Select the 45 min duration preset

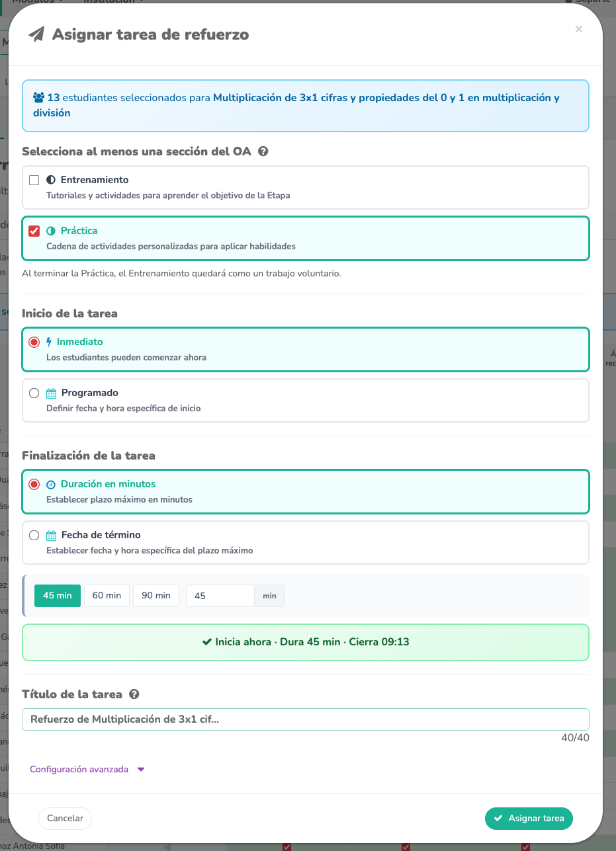pos(58,595)
